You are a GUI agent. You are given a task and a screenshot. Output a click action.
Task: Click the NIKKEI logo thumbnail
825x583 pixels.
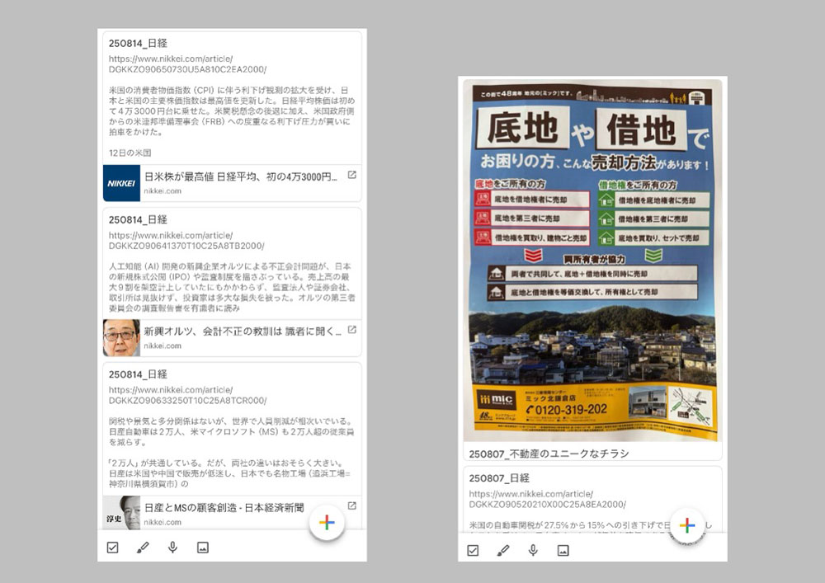(x=121, y=183)
